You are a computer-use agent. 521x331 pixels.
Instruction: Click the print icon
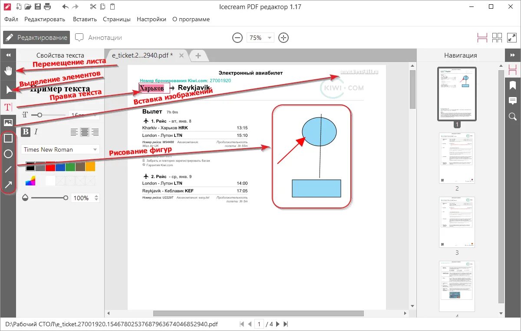(48, 6)
